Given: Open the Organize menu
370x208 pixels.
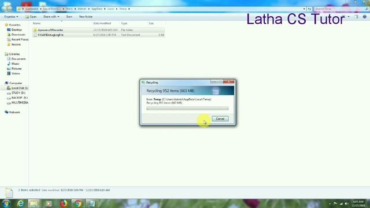Looking at the screenshot, I should pos(11,17).
